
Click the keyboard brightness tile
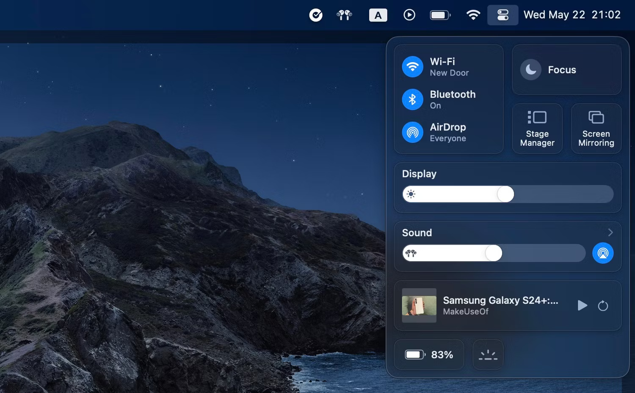pyautogui.click(x=488, y=355)
